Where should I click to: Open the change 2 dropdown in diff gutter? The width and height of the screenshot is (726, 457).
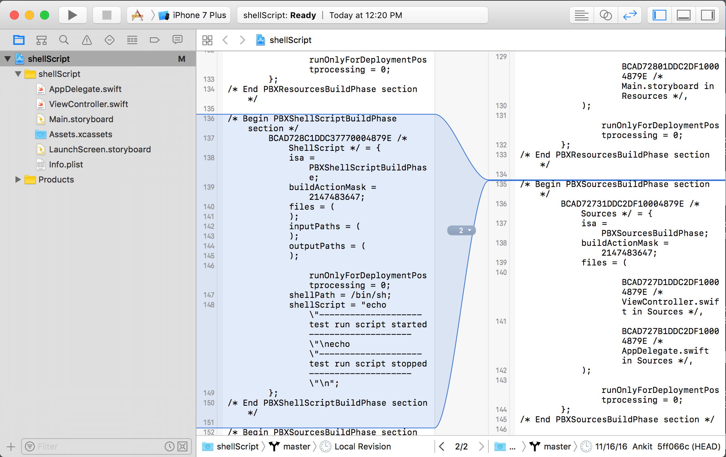click(461, 230)
